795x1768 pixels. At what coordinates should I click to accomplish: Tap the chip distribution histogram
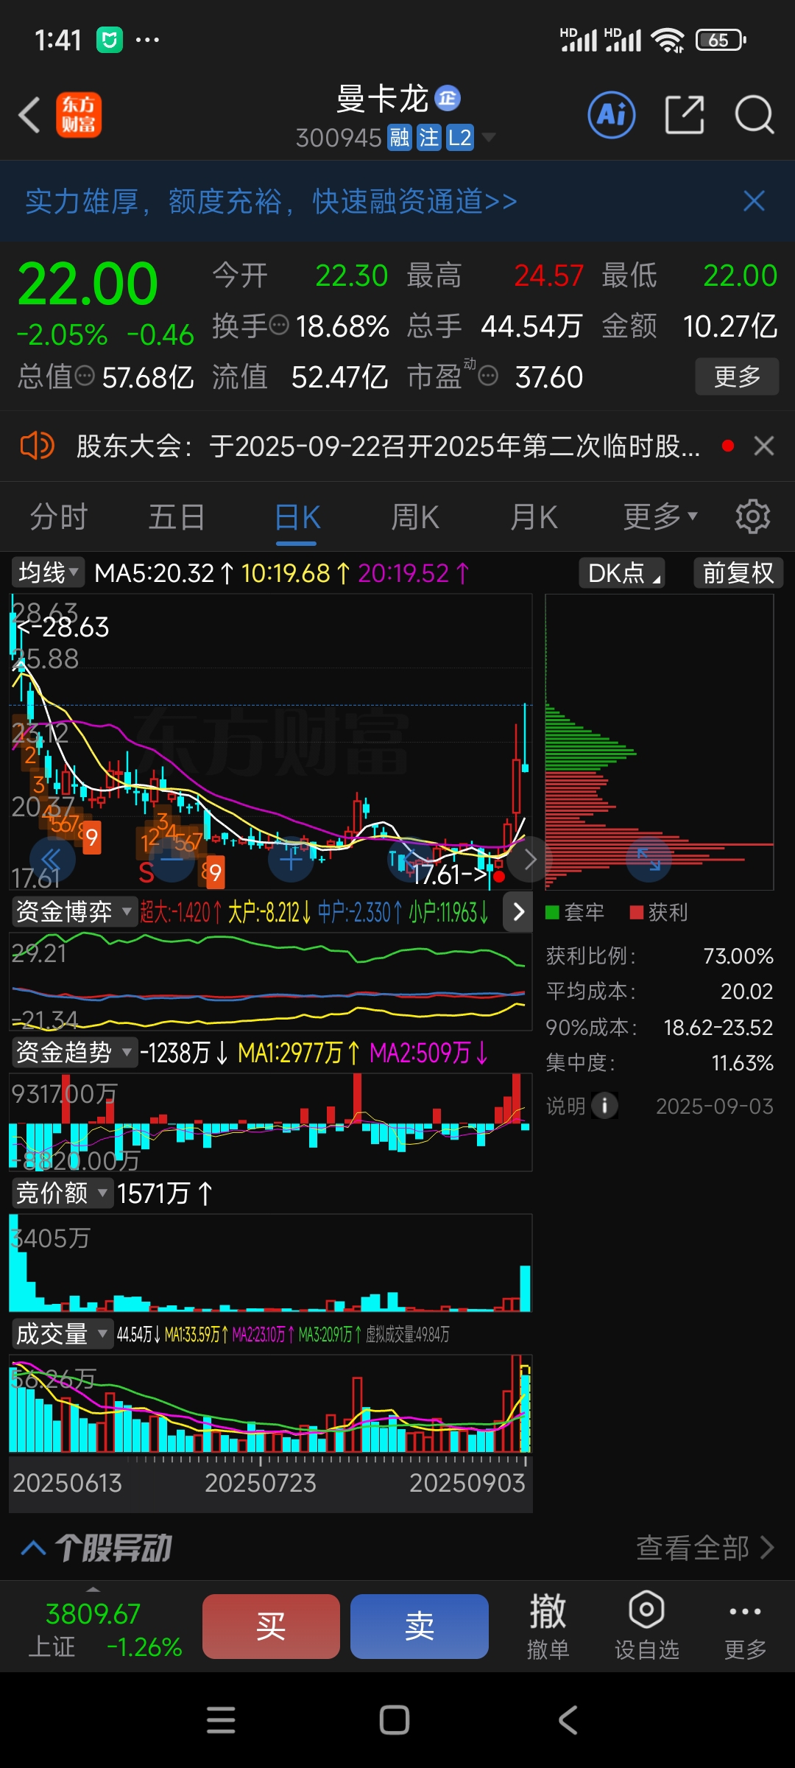click(x=659, y=743)
